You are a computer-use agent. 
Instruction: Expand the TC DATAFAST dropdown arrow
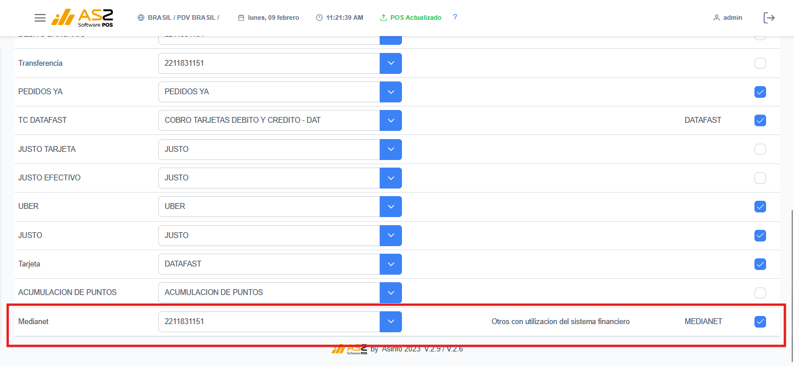pyautogui.click(x=391, y=120)
